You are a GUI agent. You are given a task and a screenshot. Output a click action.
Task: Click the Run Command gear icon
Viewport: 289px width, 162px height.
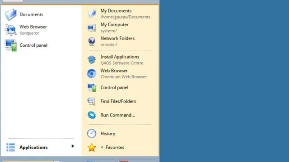[x=92, y=115]
